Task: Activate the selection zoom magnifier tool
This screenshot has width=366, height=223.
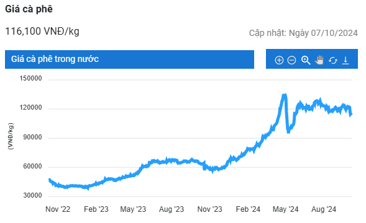Action: coord(306,60)
